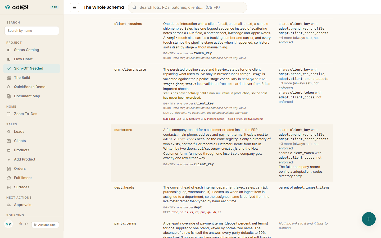The width and height of the screenshot is (381, 238).
Task: Go to the Flow Chart page
Action: (x=32, y=59)
